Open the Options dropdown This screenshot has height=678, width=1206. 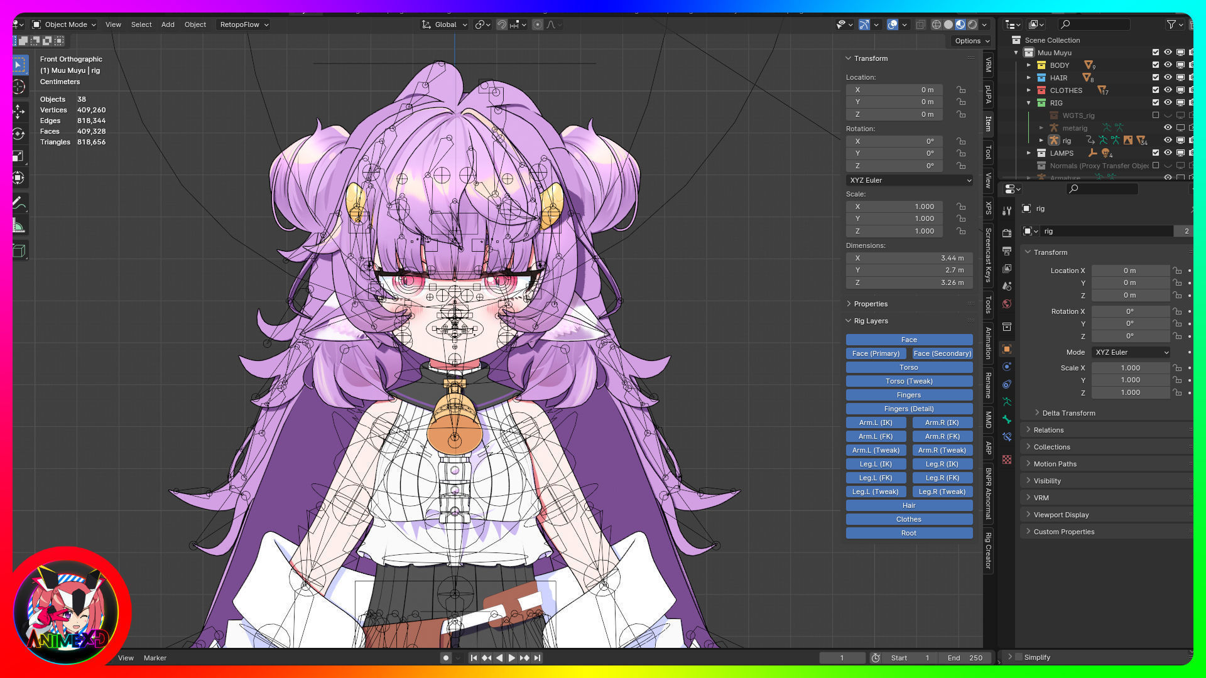coord(971,41)
